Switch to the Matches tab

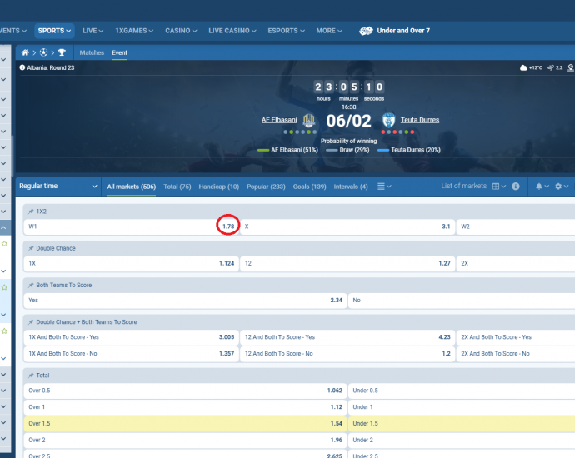[92, 52]
